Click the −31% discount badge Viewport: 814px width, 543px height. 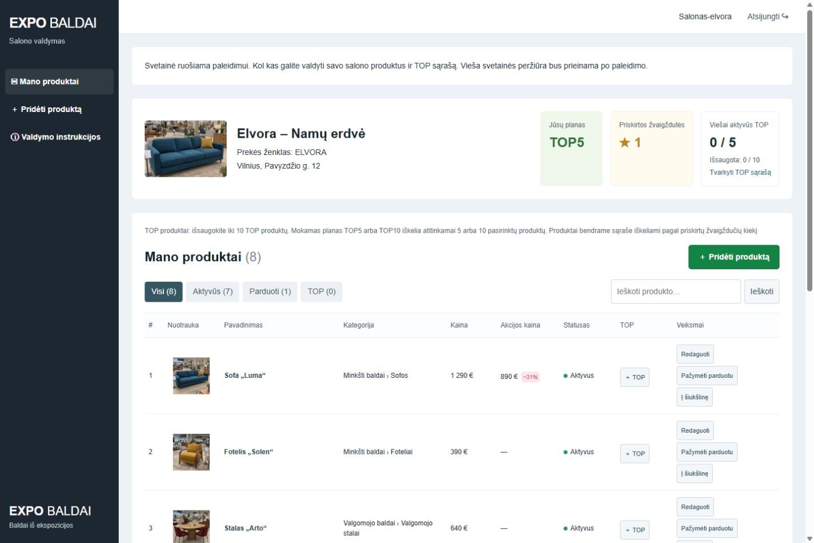[530, 377]
